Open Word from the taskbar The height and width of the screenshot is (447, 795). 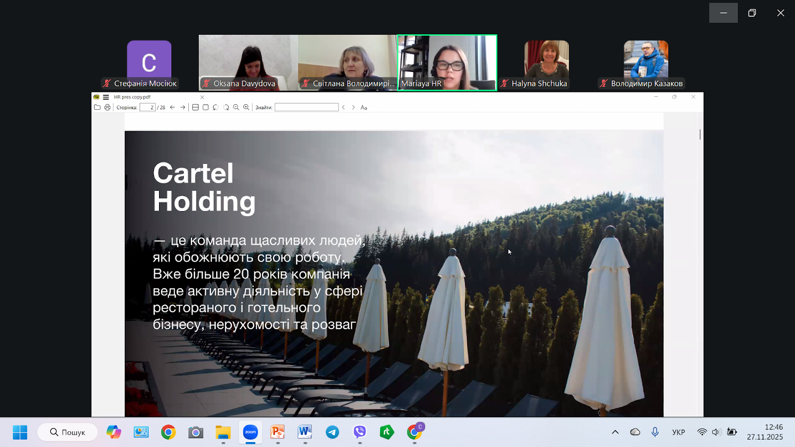coord(305,432)
